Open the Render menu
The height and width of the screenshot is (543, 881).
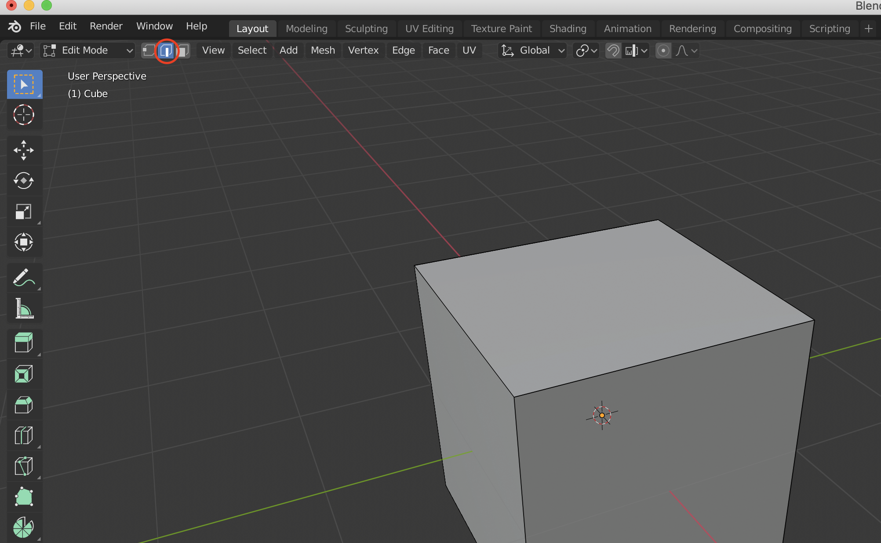coord(106,26)
